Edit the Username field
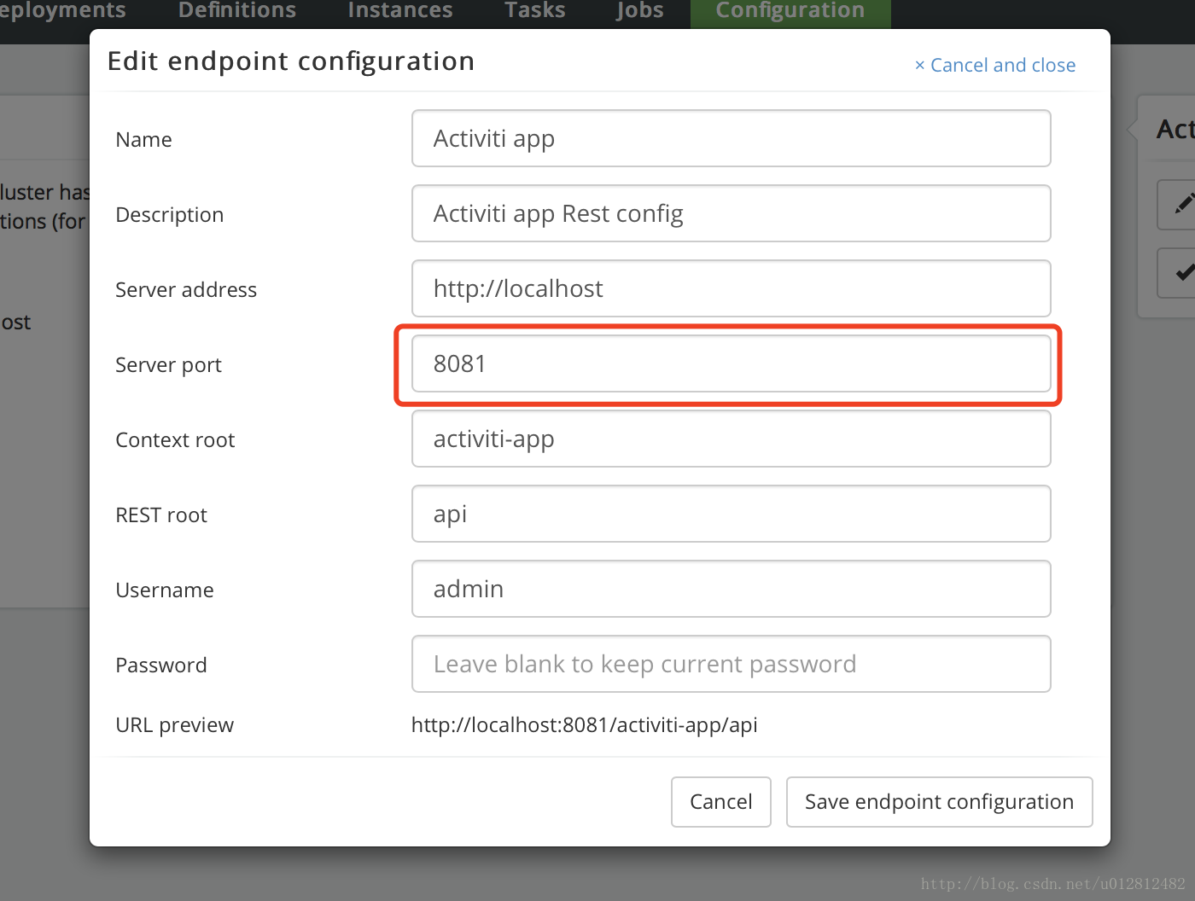Screen dimensions: 1195x901 [732, 589]
